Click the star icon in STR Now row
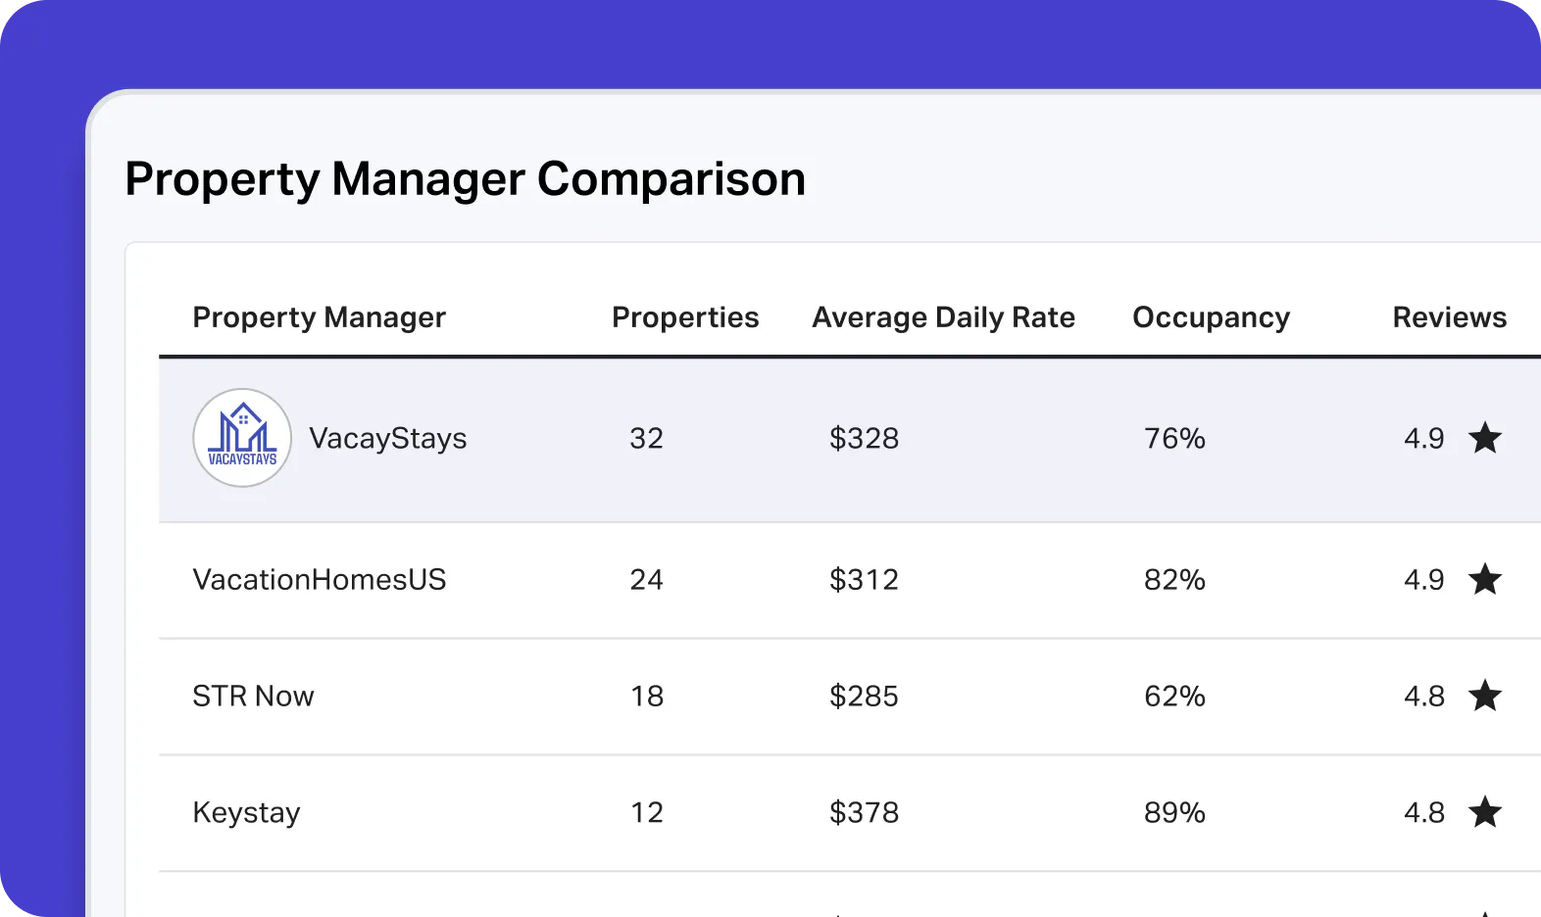 click(x=1485, y=696)
